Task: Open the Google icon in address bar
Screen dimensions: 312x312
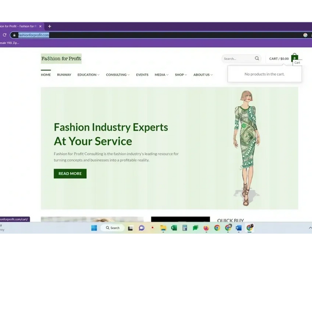Action: coord(305,35)
